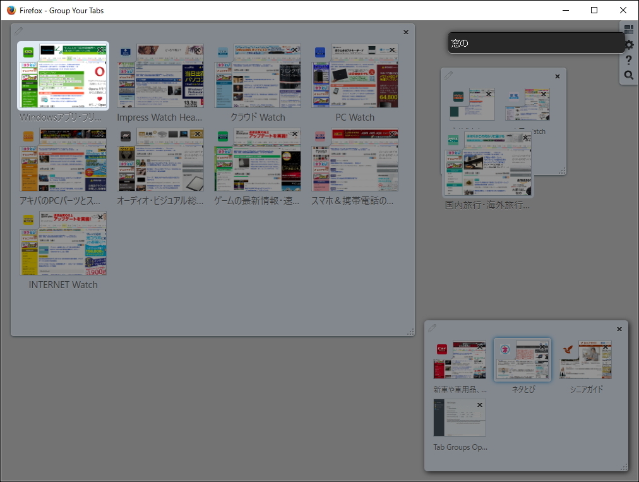This screenshot has width=639, height=482.
Task: Open settings via the gear icon
Action: tap(630, 44)
